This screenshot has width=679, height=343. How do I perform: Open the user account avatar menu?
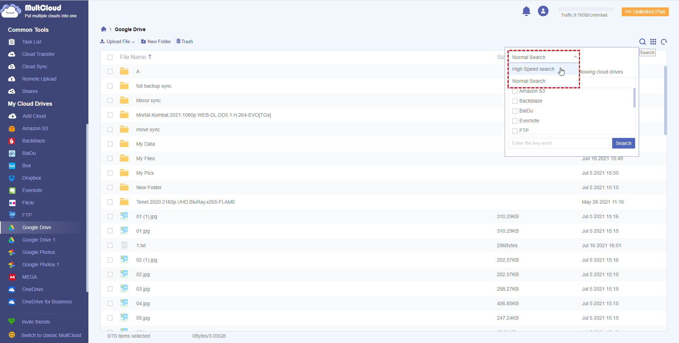[543, 11]
